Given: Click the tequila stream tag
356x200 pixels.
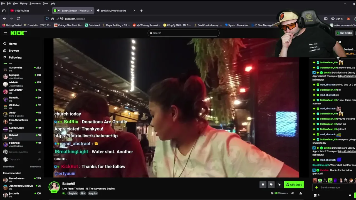Looking at the screenshot, I should click(93, 194).
